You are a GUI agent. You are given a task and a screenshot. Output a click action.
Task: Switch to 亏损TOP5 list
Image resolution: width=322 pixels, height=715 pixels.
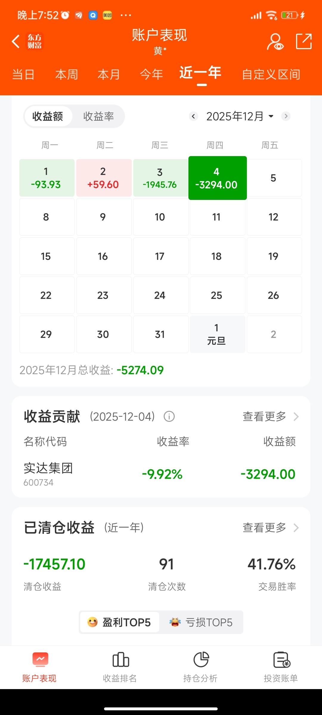pos(201,622)
